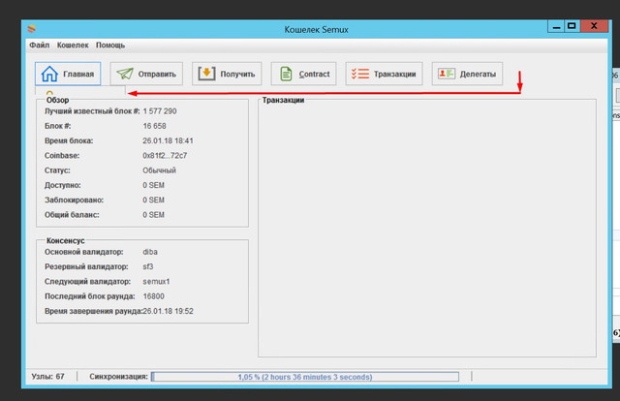Click status value Обычный
The width and height of the screenshot is (620, 401).
[x=159, y=170]
